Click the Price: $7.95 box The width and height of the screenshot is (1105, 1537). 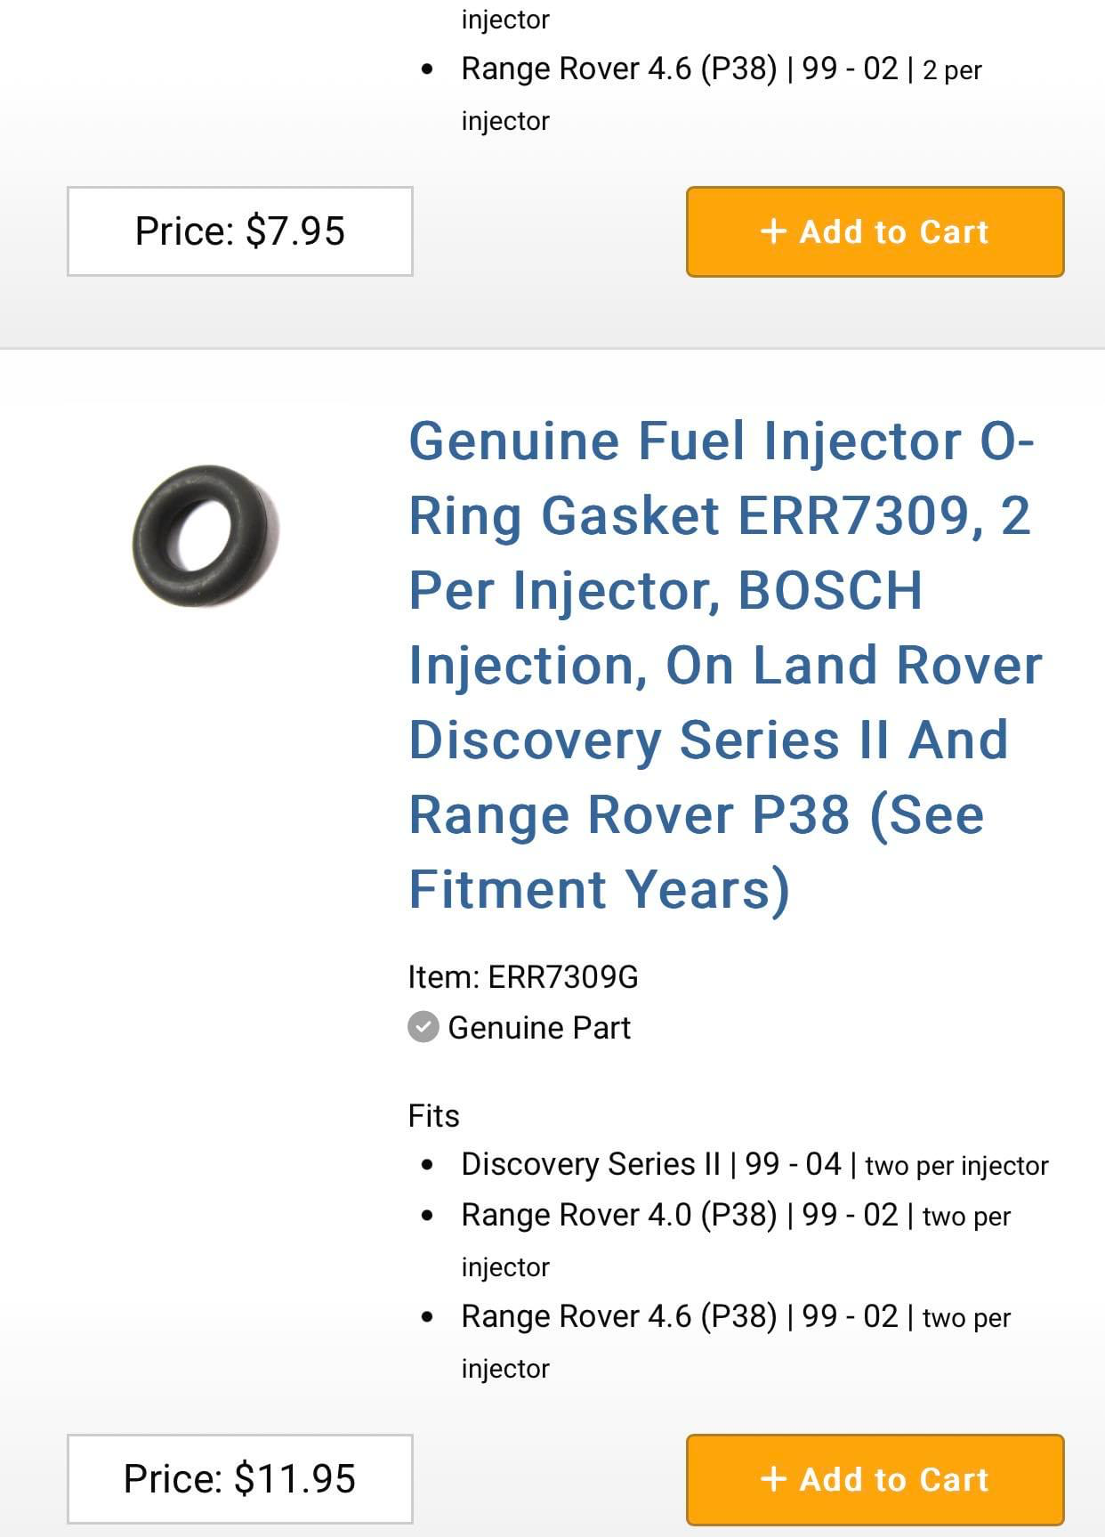239,231
